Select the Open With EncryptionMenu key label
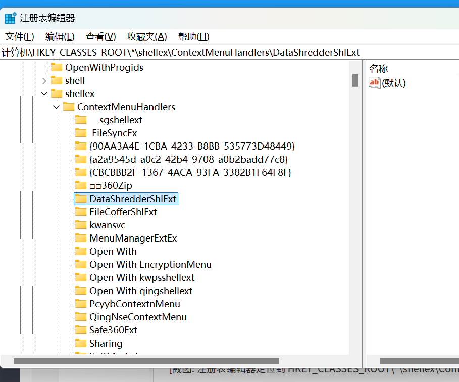 150,265
